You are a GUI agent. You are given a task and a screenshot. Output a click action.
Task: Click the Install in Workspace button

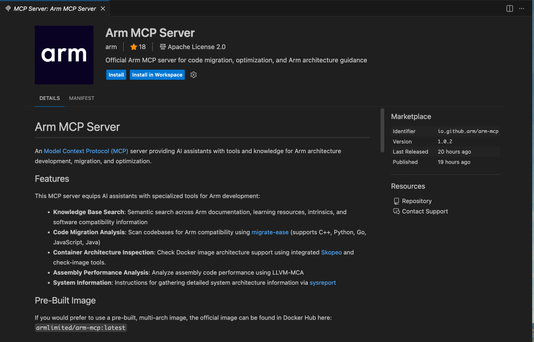(x=157, y=74)
